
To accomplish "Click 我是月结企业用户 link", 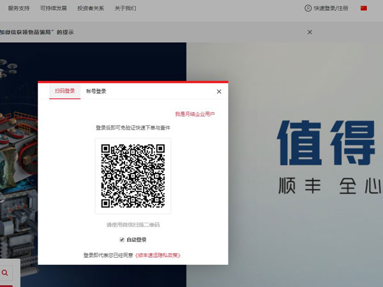I will point(195,114).
